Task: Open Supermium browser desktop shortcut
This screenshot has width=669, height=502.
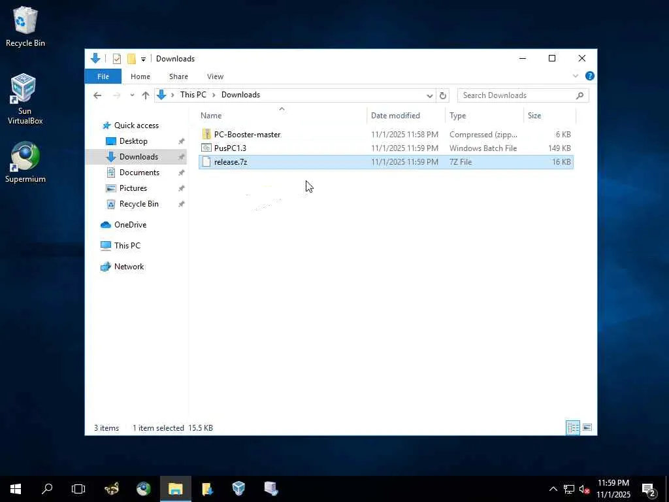Action: pyautogui.click(x=25, y=163)
